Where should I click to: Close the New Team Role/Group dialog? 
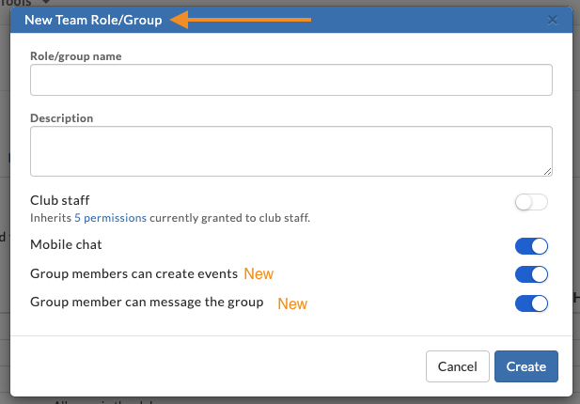click(552, 20)
